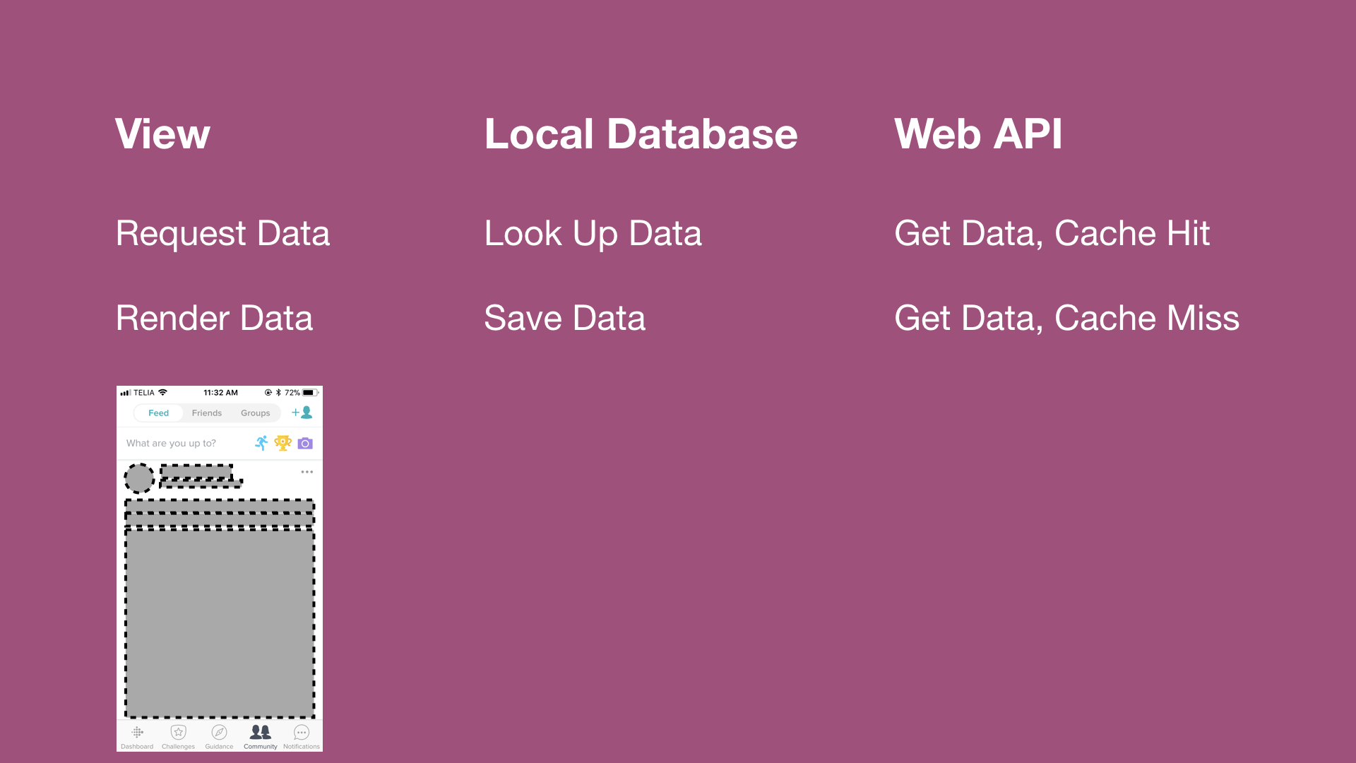Tap the running activity icon
Screen dimensions: 1356x763
tap(261, 443)
